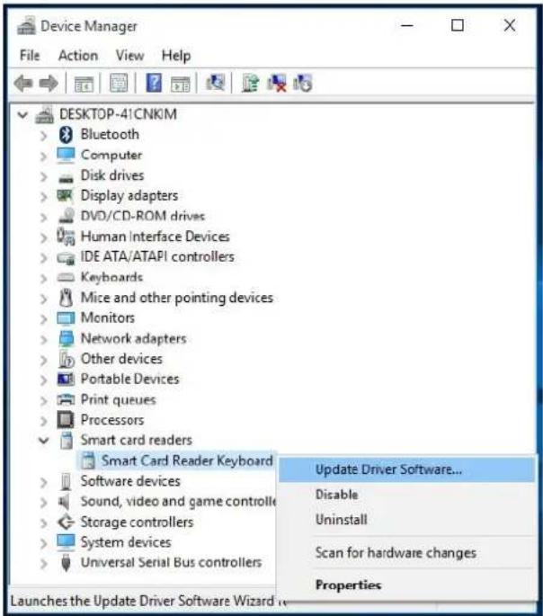Screen dimensions: 543x616
Task: Expand the Display adapters category
Action: (x=43, y=196)
